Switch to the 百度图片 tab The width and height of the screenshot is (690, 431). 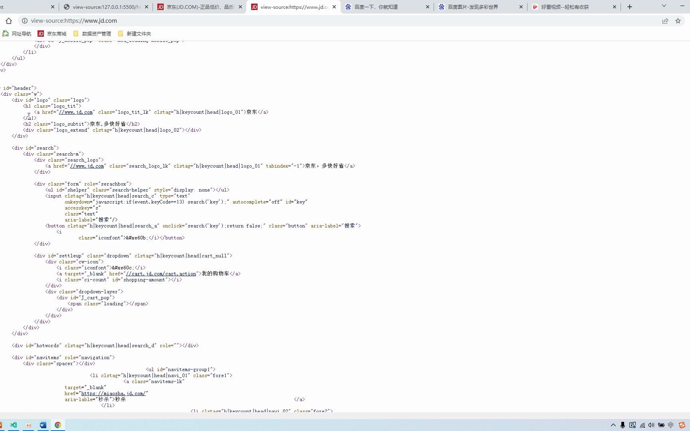(481, 7)
